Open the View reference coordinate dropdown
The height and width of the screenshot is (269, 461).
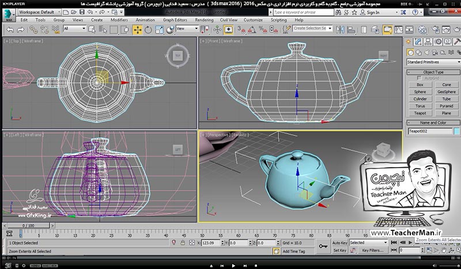tap(187, 29)
